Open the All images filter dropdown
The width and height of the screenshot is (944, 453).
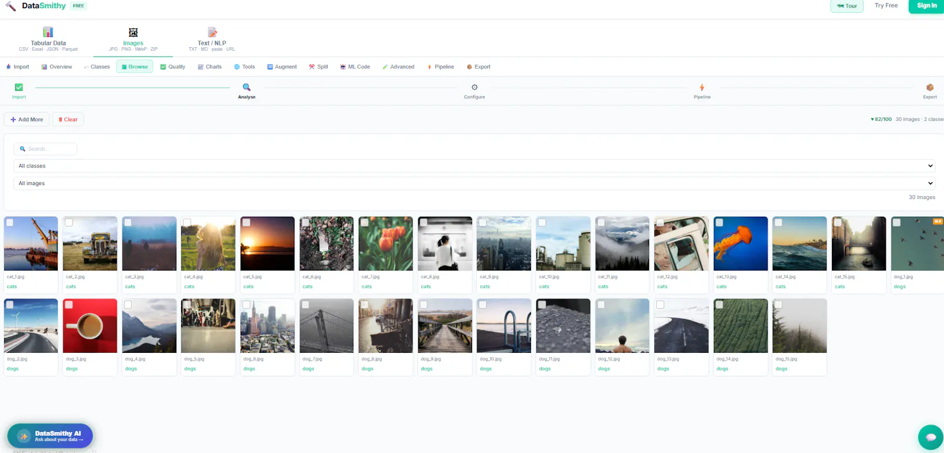474,183
